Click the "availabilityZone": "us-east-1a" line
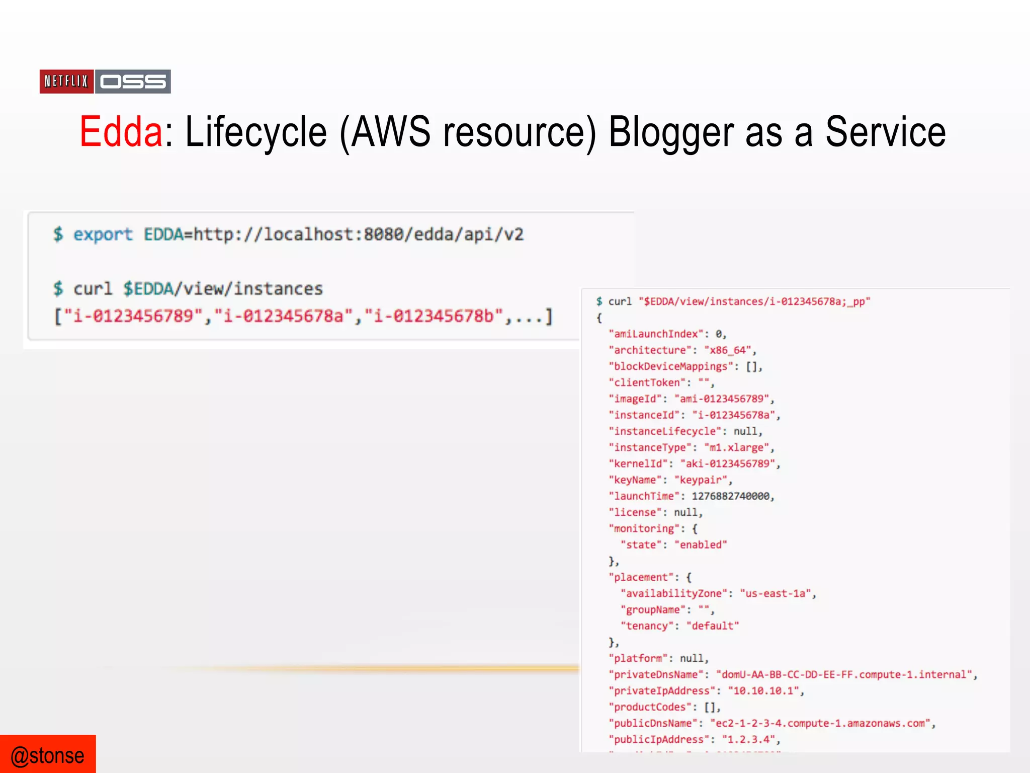This screenshot has height=773, width=1030. click(x=718, y=594)
